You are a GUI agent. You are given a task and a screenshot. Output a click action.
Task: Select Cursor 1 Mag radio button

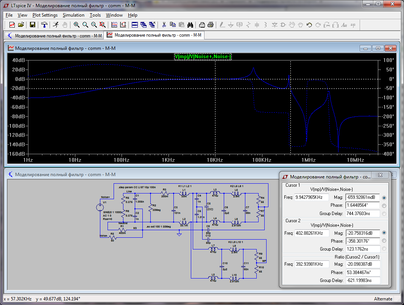[384, 198]
